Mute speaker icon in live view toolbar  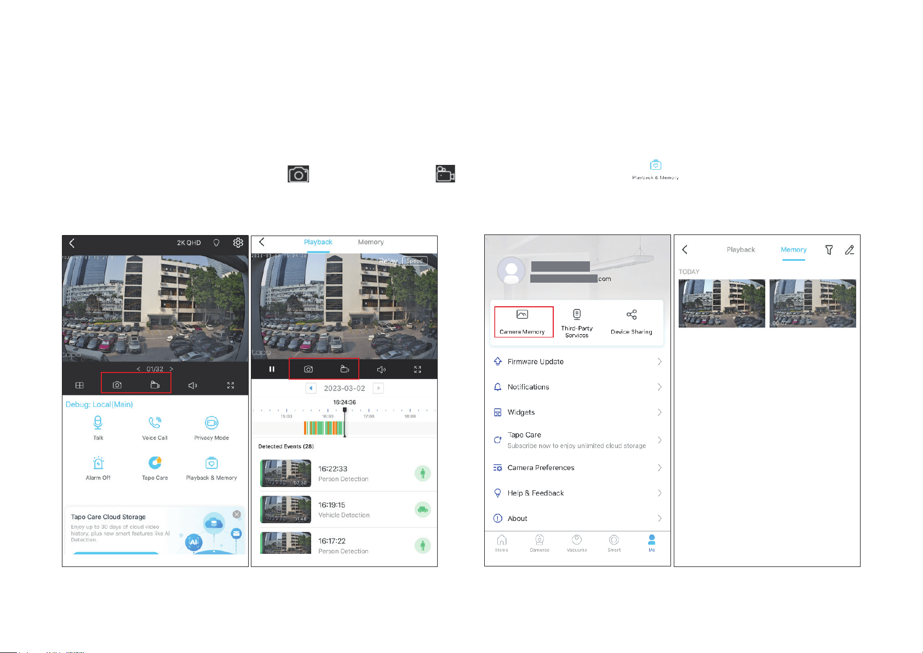click(193, 385)
